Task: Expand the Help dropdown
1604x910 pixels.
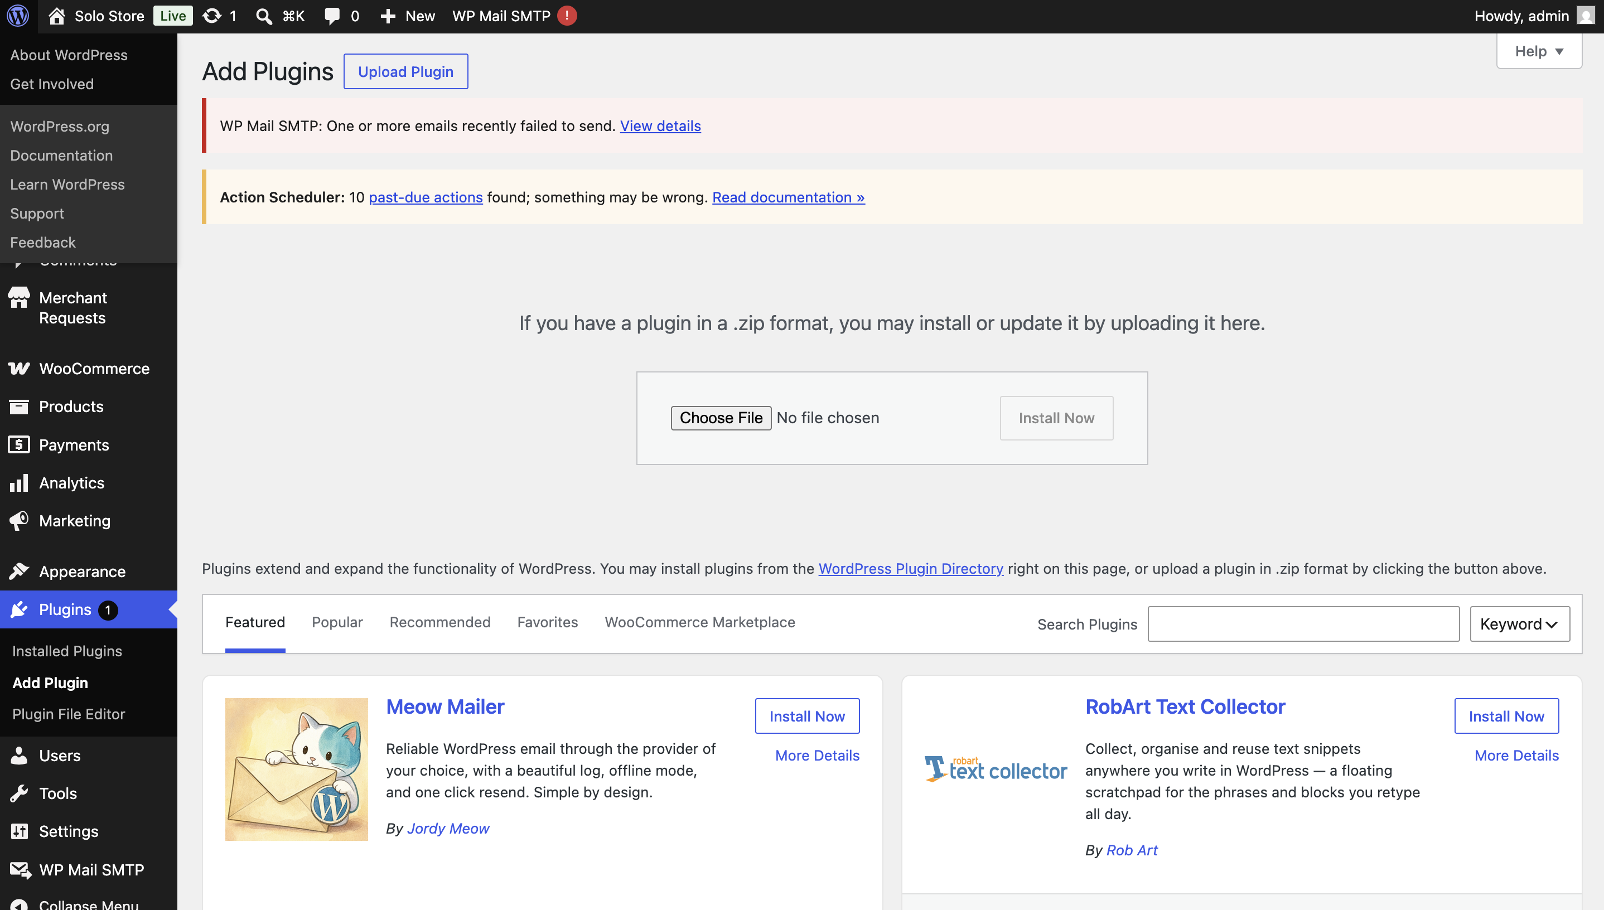Action: click(1539, 51)
